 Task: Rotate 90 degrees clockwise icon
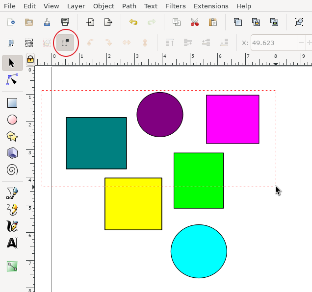[x=108, y=43]
